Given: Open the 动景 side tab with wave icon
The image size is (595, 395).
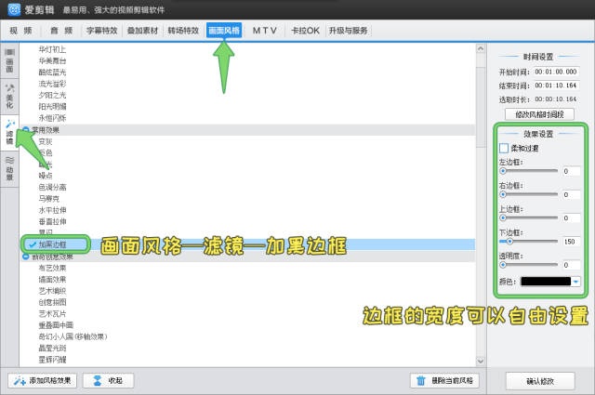Looking at the screenshot, I should point(9,169).
